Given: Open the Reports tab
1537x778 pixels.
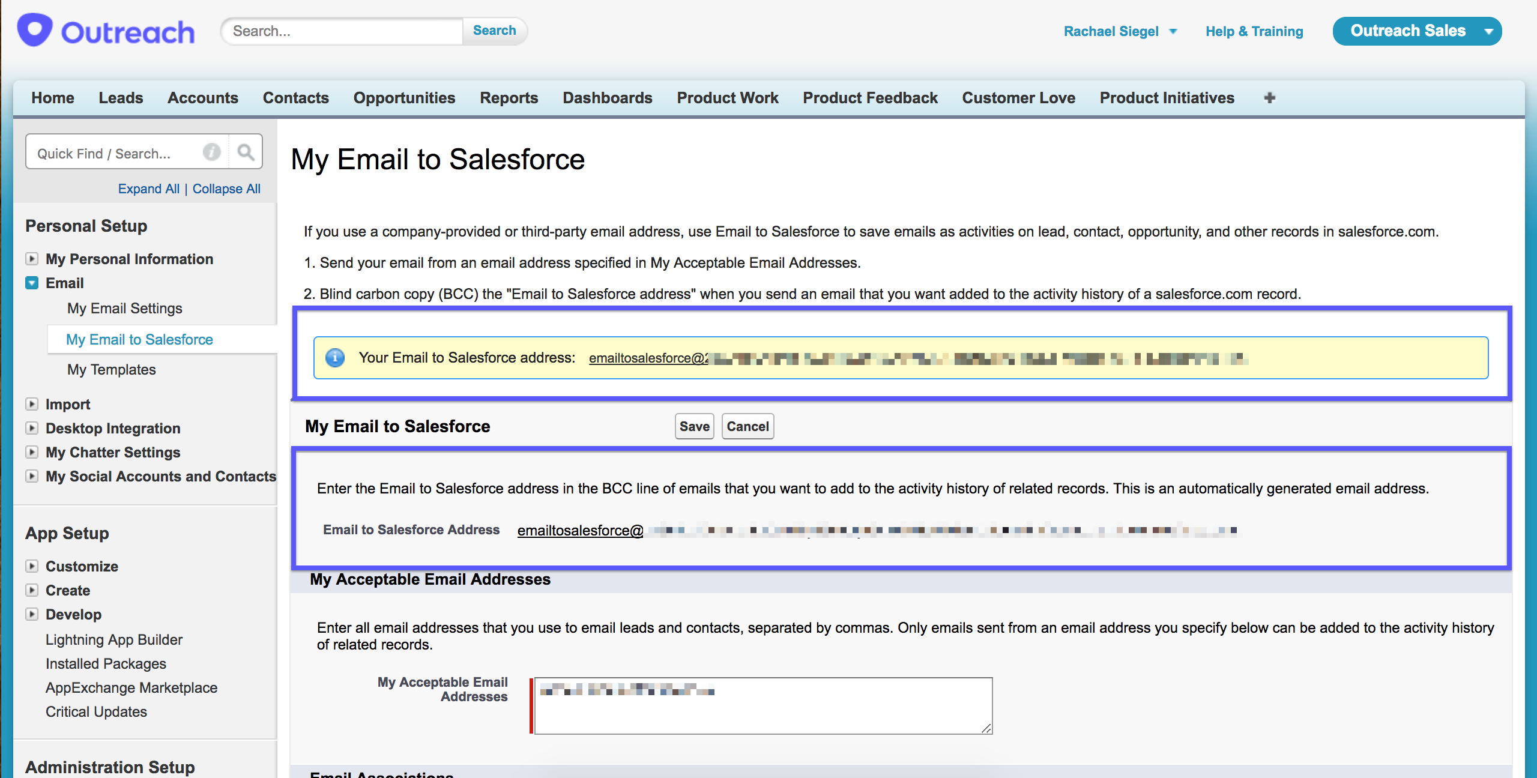Looking at the screenshot, I should point(509,98).
